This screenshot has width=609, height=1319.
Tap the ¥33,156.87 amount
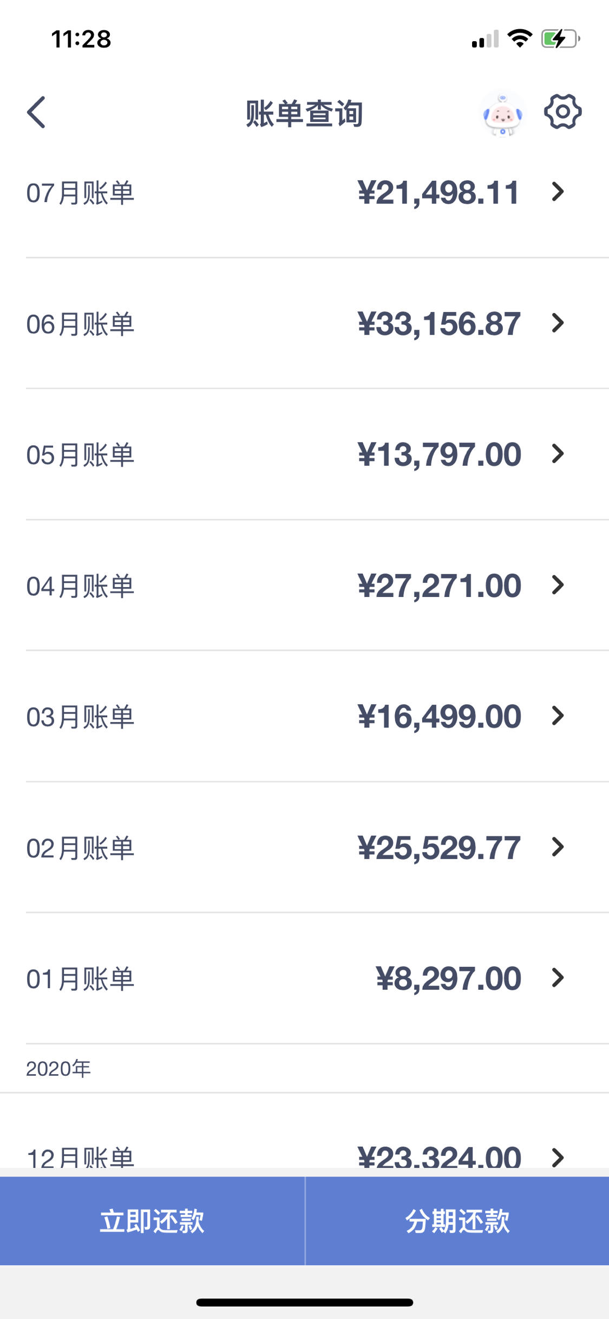pyautogui.click(x=439, y=324)
